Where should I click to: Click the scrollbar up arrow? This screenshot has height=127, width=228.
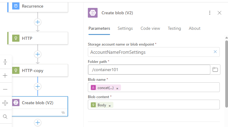tap(226, 38)
